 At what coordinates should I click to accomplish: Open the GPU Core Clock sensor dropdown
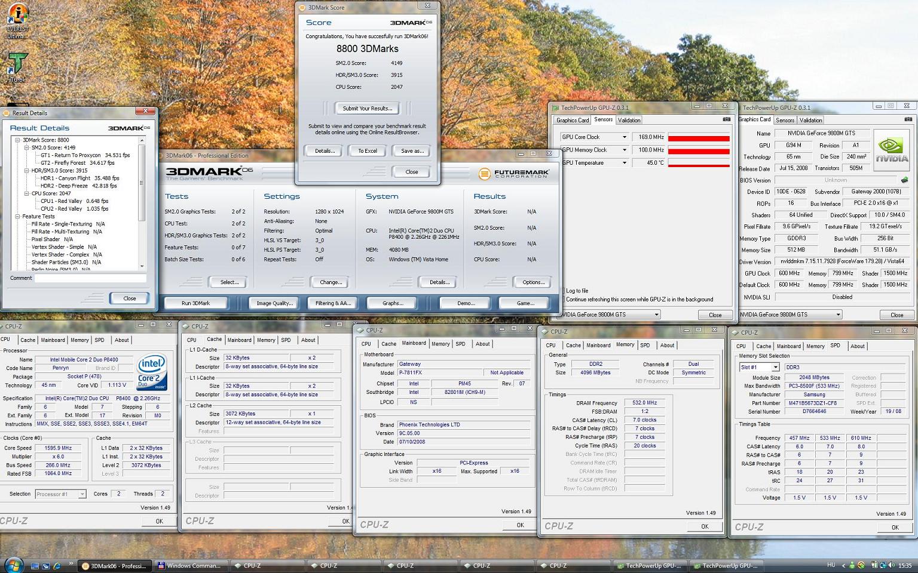[625, 137]
